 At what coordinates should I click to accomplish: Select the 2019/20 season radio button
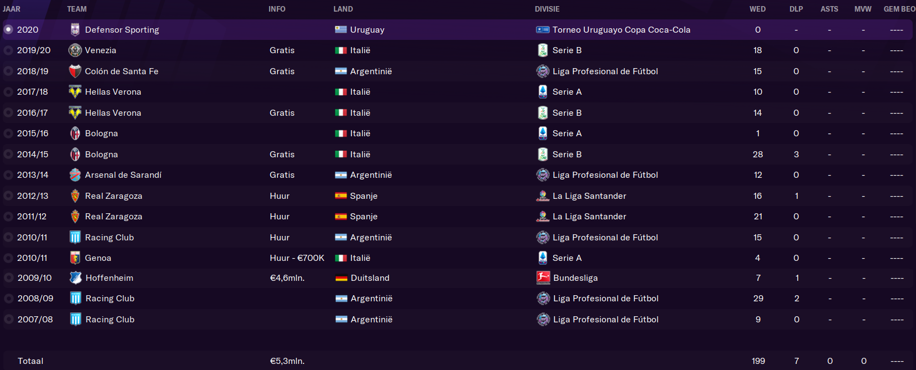click(8, 50)
